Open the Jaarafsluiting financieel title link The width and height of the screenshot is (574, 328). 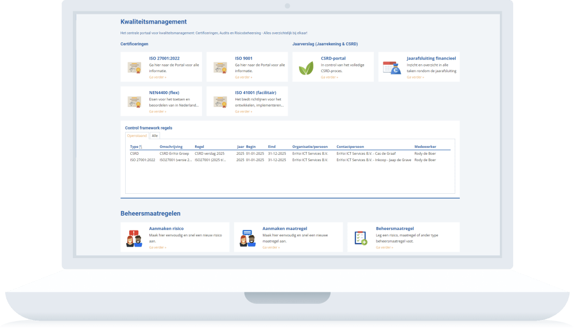coord(431,58)
